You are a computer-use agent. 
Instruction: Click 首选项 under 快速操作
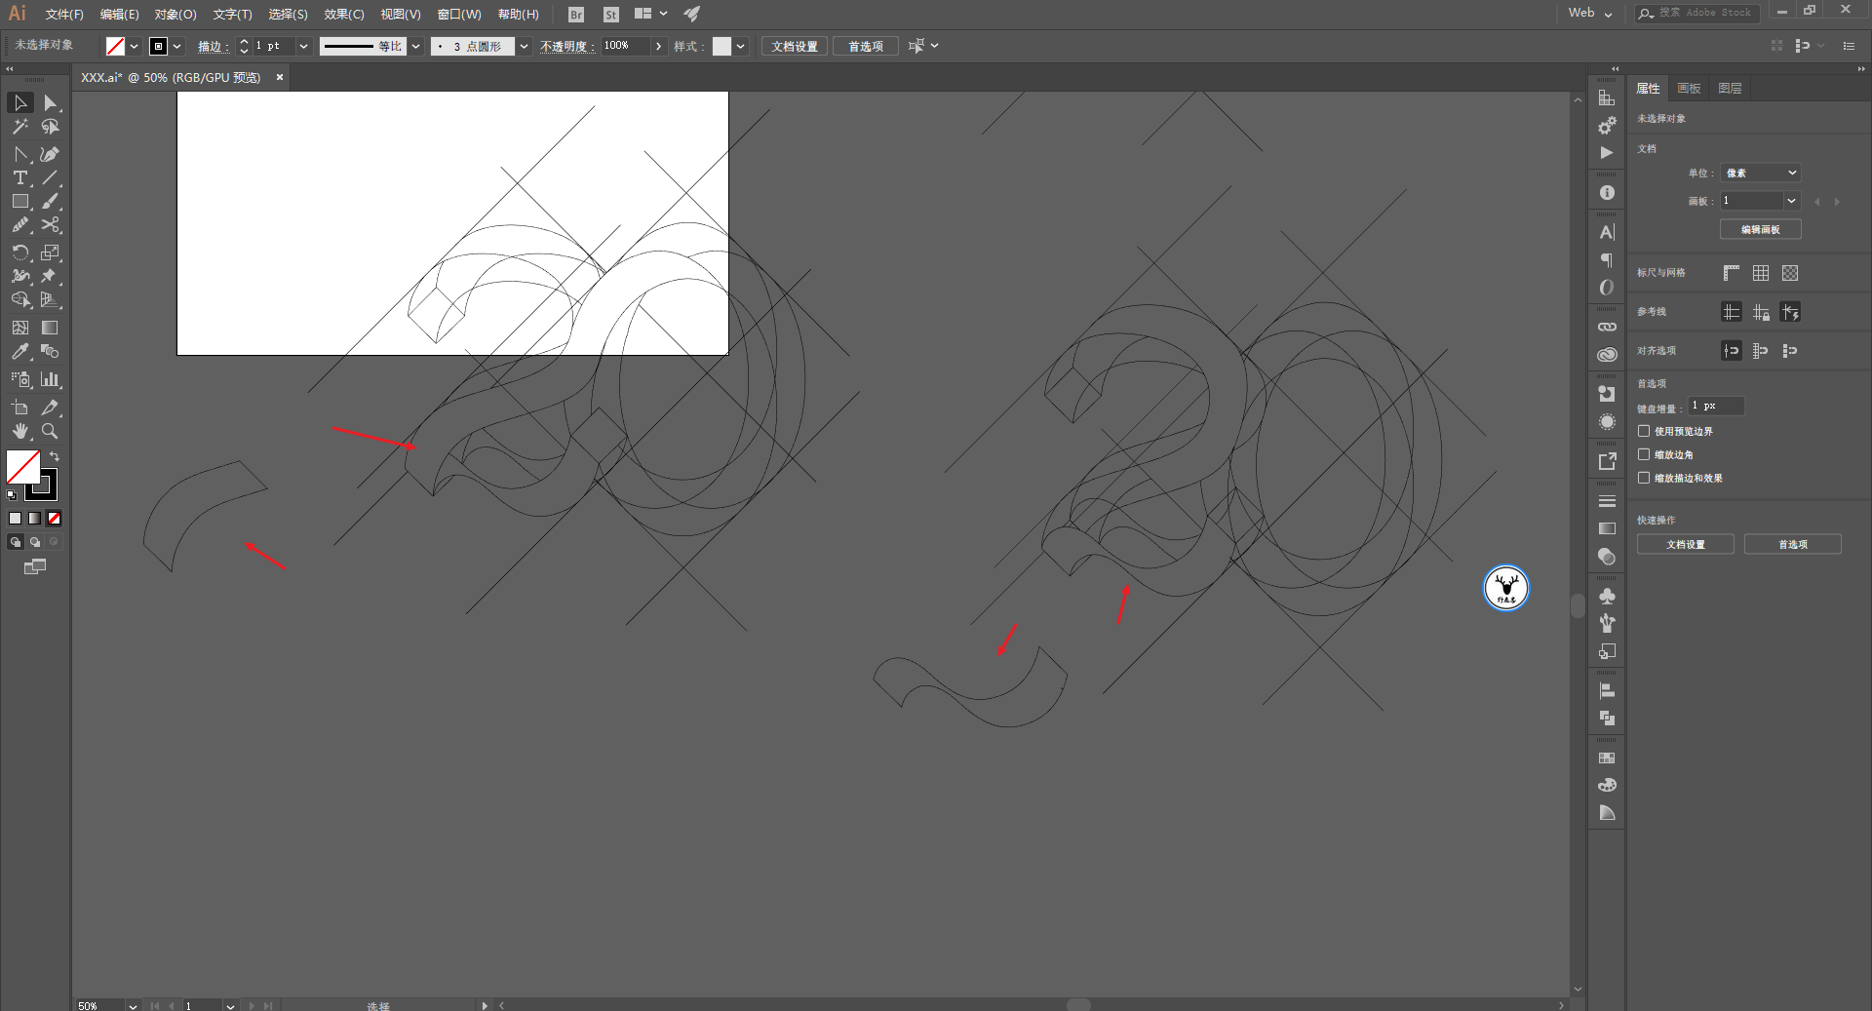click(x=1793, y=544)
